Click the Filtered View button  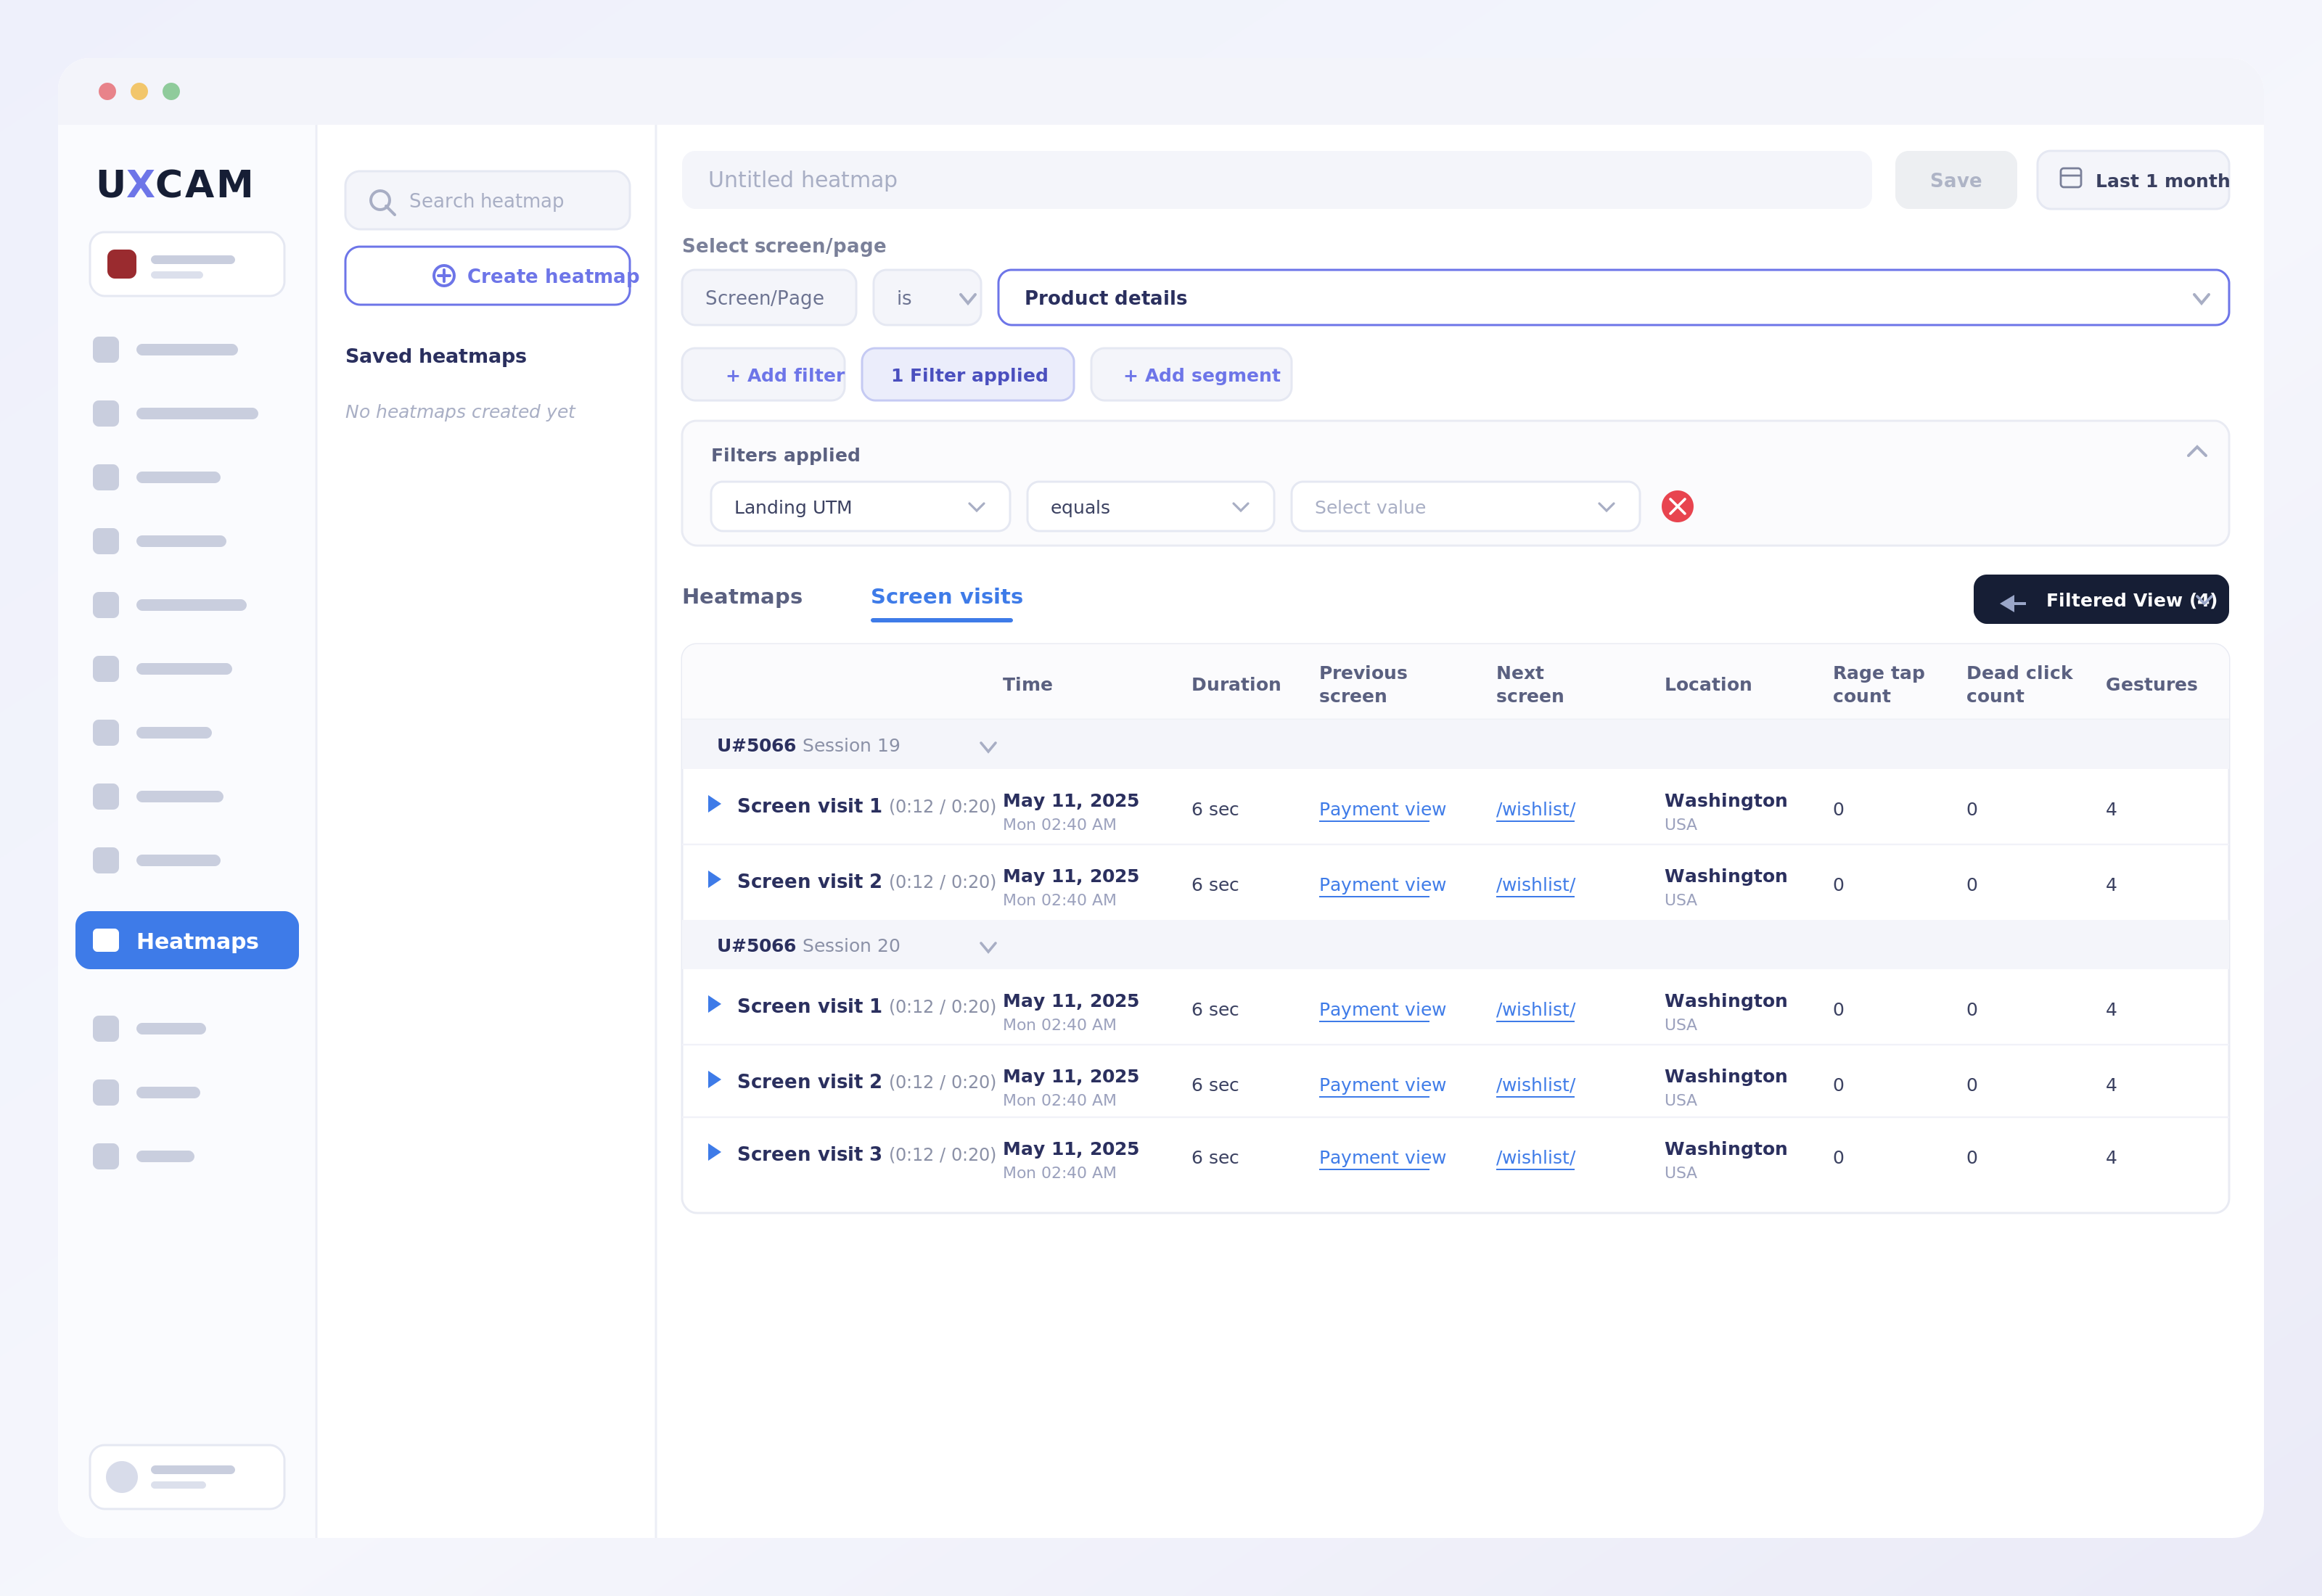point(2101,599)
